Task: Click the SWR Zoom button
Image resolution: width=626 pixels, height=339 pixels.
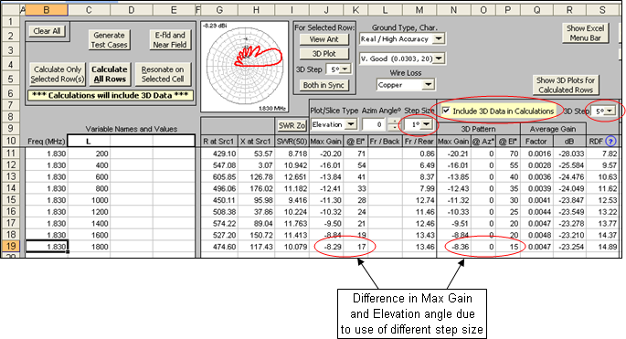Action: (292, 125)
